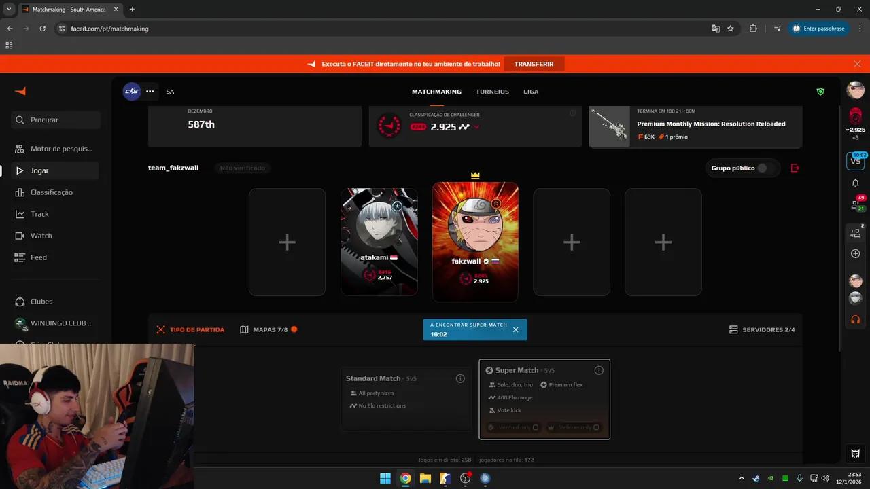Toggle the Grupo público switch

pyautogui.click(x=765, y=168)
